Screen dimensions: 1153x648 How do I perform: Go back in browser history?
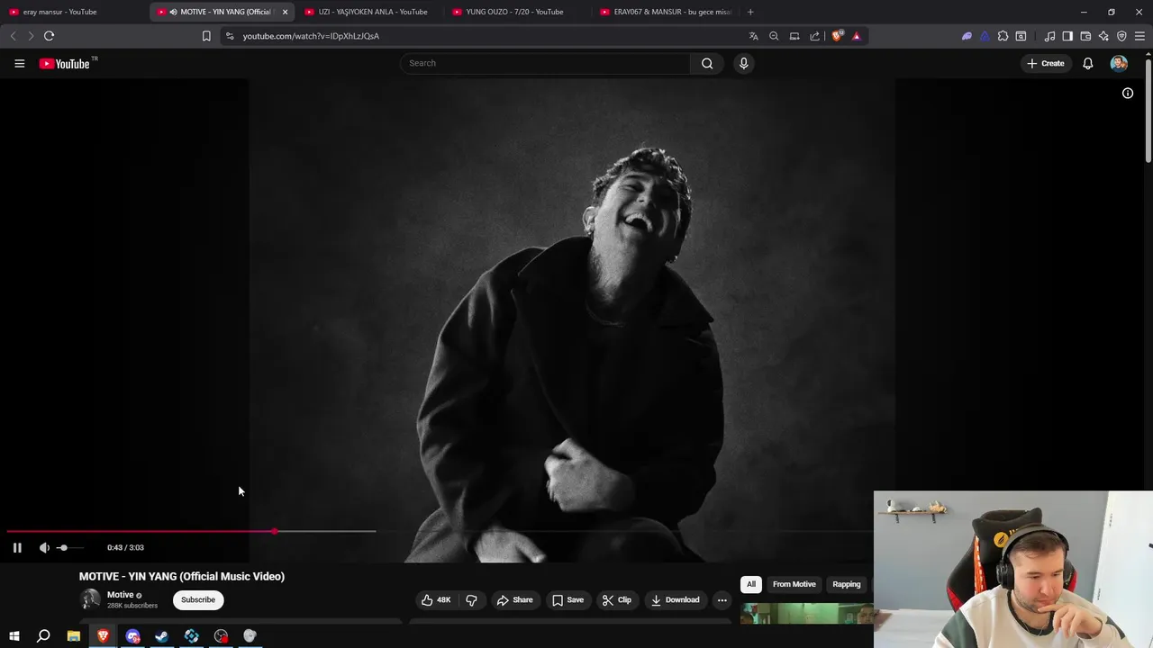(x=13, y=36)
